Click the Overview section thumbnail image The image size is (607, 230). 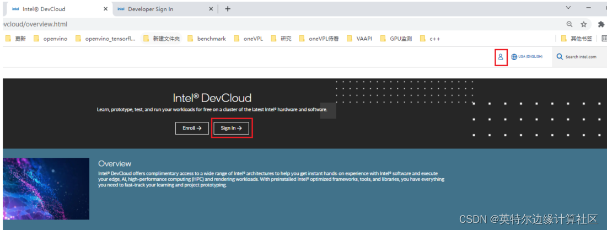click(x=46, y=189)
